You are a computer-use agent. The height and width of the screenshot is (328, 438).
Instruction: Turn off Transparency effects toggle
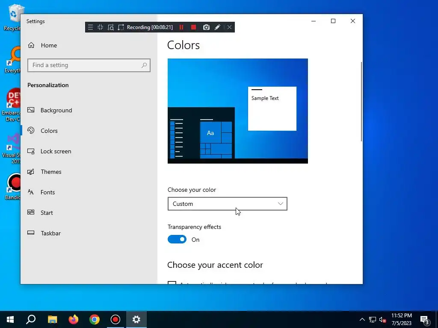point(177,239)
